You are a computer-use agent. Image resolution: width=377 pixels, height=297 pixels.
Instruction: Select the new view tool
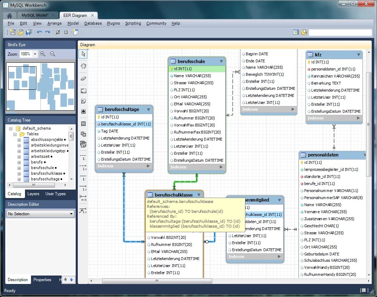[x=83, y=134]
